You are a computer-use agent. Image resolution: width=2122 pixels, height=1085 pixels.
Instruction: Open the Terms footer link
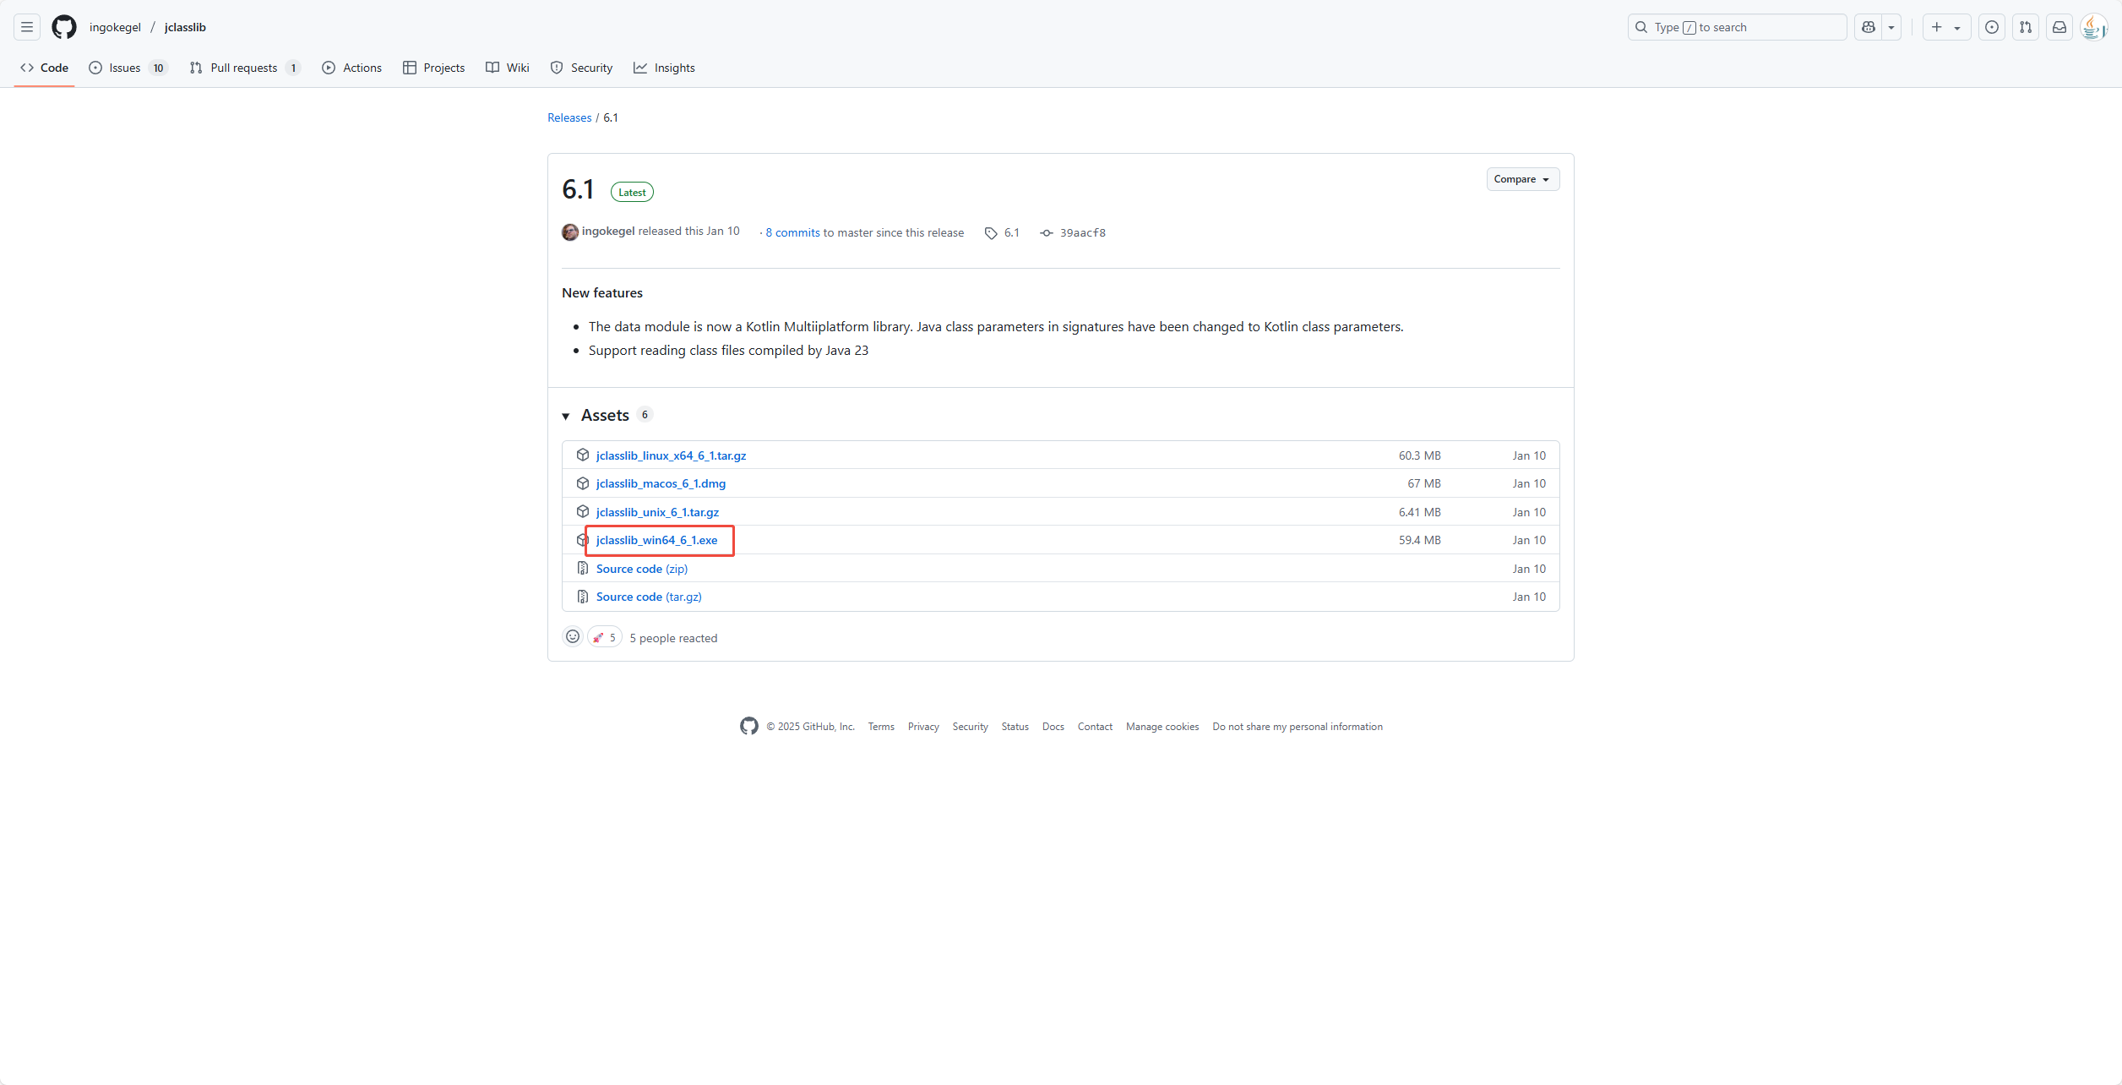point(881,727)
